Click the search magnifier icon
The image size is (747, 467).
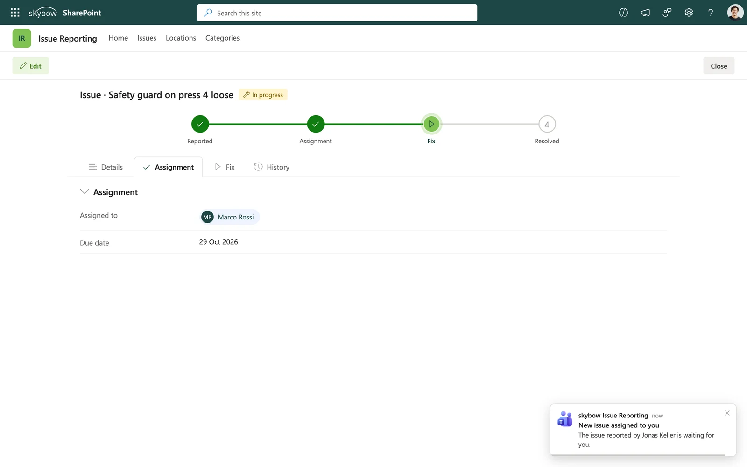click(208, 13)
